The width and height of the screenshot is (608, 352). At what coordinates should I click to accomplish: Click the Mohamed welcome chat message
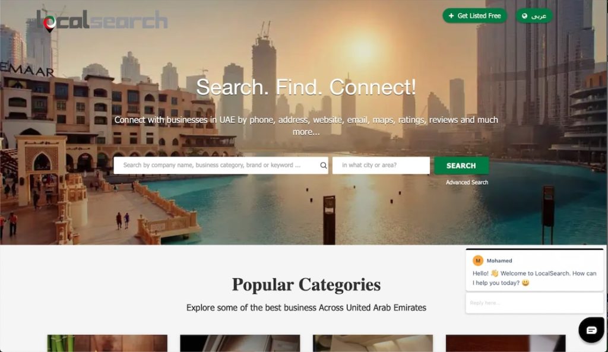(534, 278)
